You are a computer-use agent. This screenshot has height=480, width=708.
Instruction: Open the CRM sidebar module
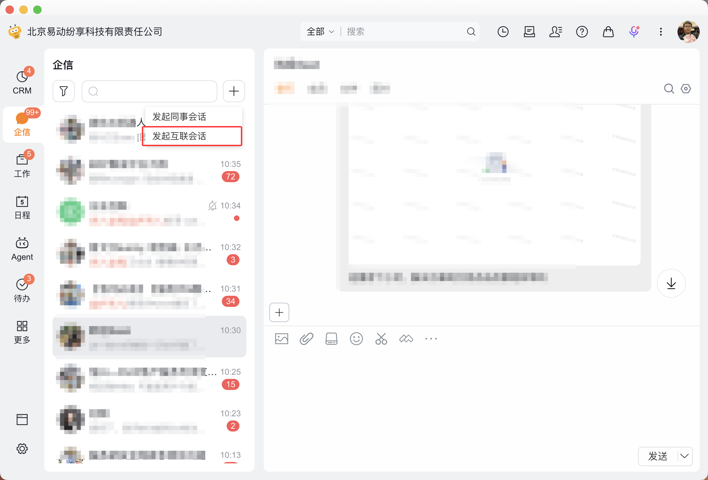[22, 82]
